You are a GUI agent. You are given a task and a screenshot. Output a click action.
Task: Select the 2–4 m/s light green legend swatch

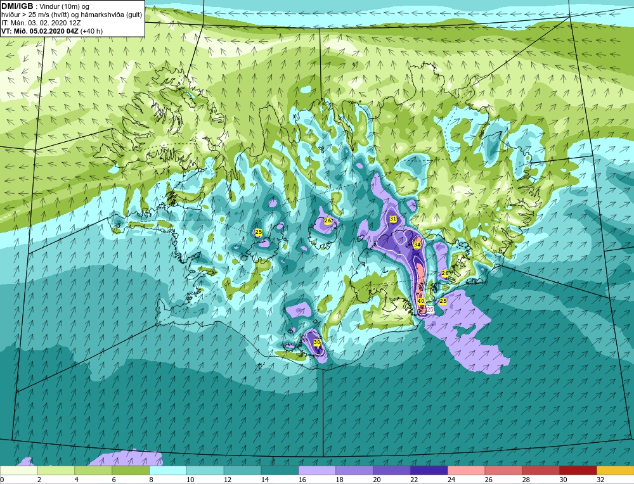tap(56, 471)
